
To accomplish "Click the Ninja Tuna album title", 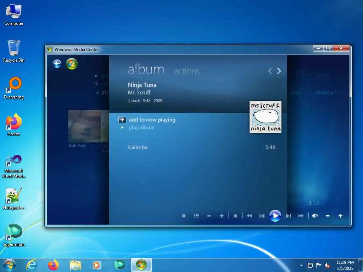I will (x=142, y=85).
